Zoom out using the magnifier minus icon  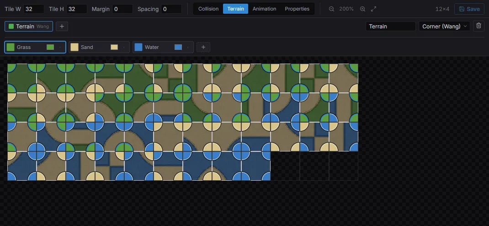331,9
